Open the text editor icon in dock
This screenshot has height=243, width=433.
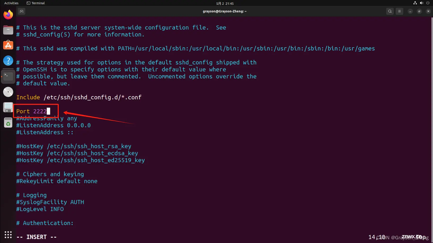8,108
